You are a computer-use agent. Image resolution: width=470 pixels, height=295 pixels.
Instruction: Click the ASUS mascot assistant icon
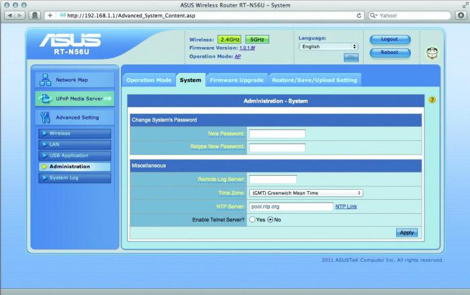point(432,53)
